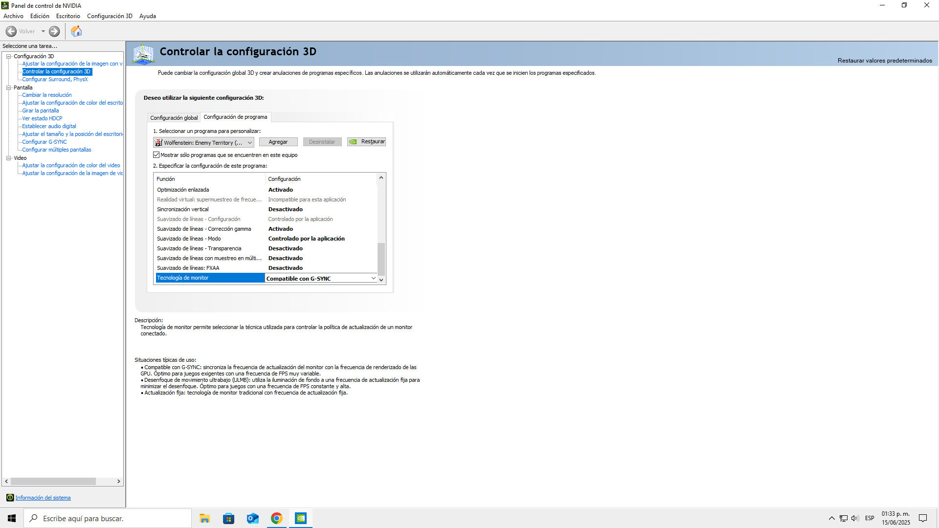Open Ajustar el tamaño y la posición

pos(72,134)
